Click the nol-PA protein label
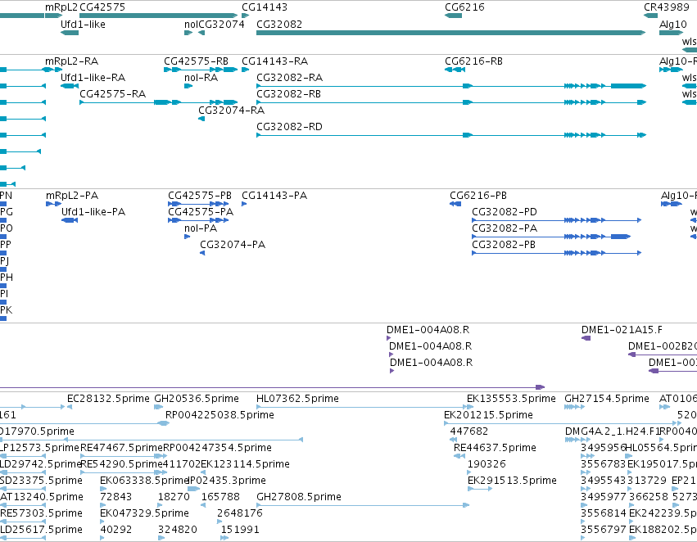Viewport: 697px width, 542px height. tap(201, 228)
